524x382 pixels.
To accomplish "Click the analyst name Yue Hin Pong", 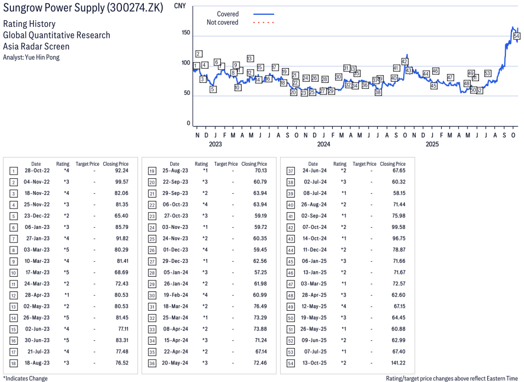I will pos(31,57).
